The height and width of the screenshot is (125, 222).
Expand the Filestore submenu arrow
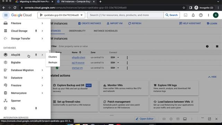(x=42, y=23)
